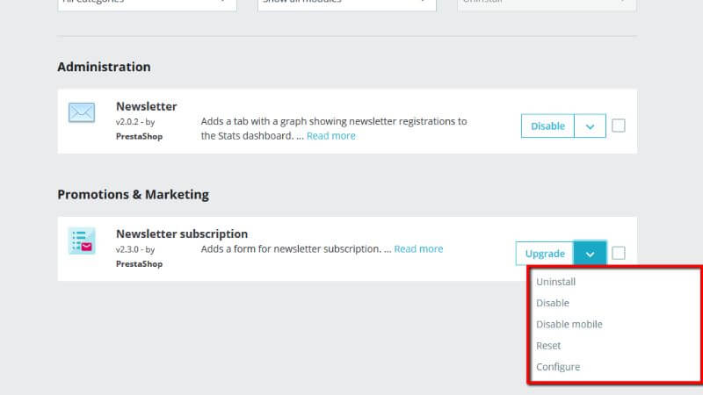This screenshot has height=395, width=703.
Task: Click the Promotions & Marketing heading
Action: pos(134,194)
